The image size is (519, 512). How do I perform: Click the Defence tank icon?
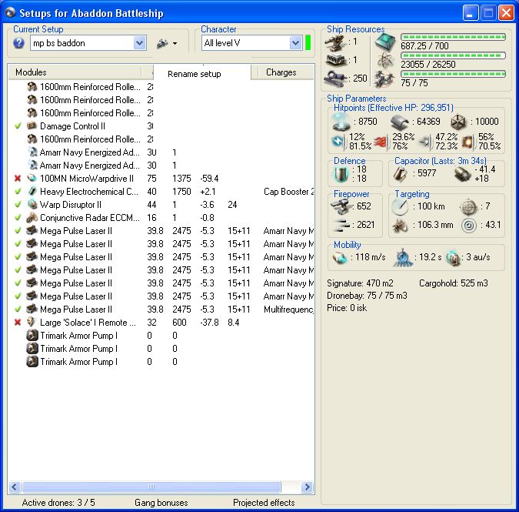(x=341, y=174)
